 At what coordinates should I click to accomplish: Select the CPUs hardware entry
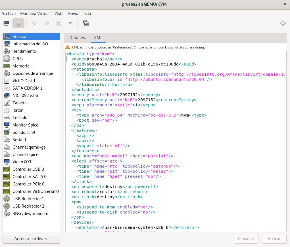click(x=32, y=59)
